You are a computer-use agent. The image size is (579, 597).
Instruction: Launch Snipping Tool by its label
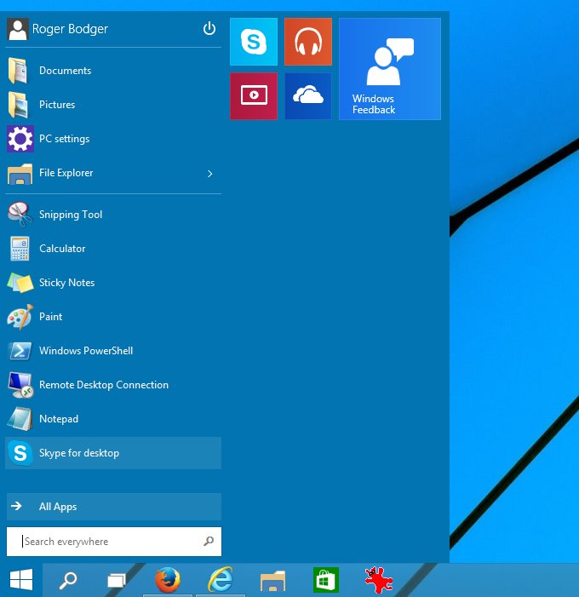(x=71, y=215)
